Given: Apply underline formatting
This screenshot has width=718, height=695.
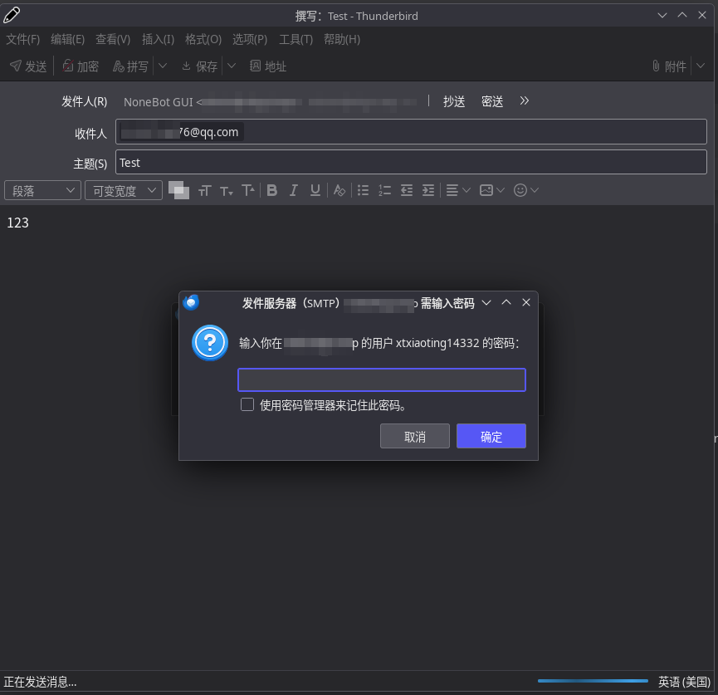Looking at the screenshot, I should 315,190.
